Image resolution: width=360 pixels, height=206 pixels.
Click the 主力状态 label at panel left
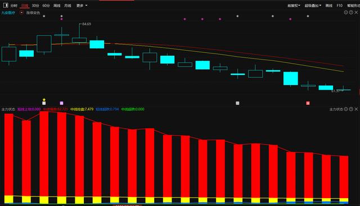(x=8, y=109)
